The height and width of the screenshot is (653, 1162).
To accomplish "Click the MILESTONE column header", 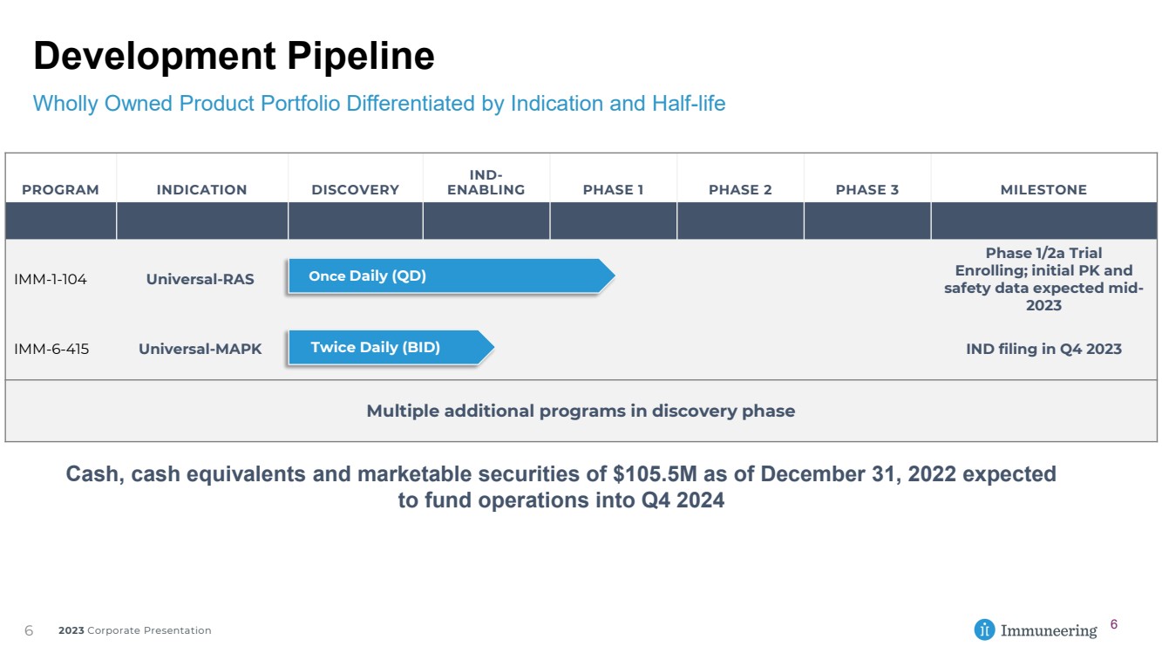I will tap(1043, 189).
